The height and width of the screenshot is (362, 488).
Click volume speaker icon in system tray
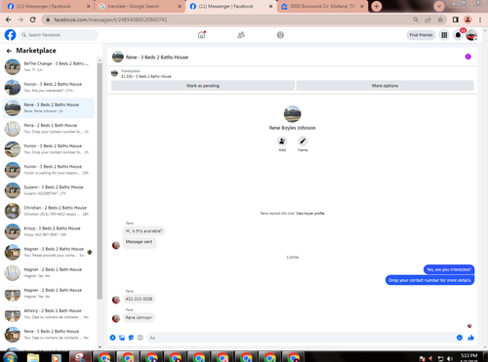click(x=450, y=358)
